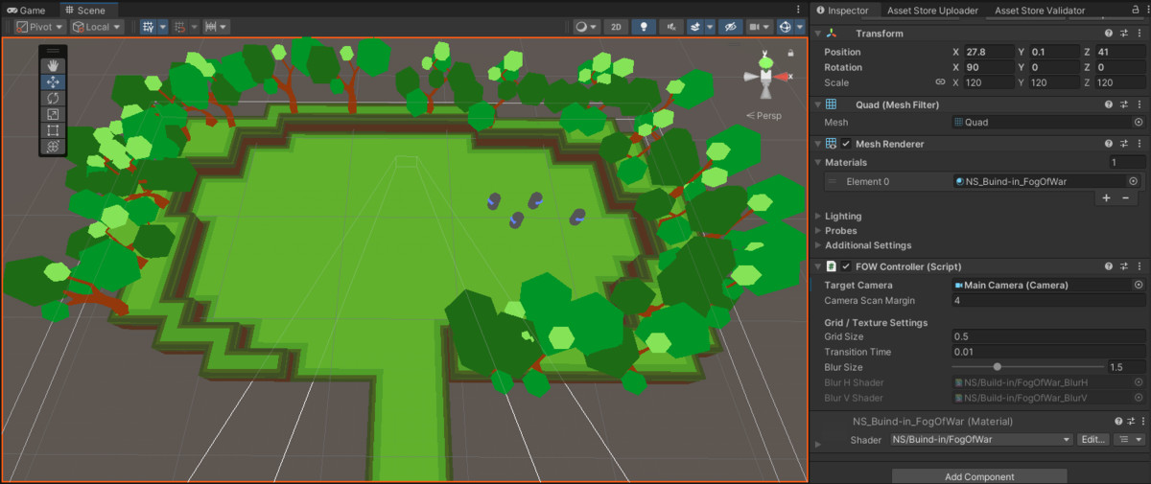
Task: Click the Element 0 material object picker
Action: pos(1133,181)
